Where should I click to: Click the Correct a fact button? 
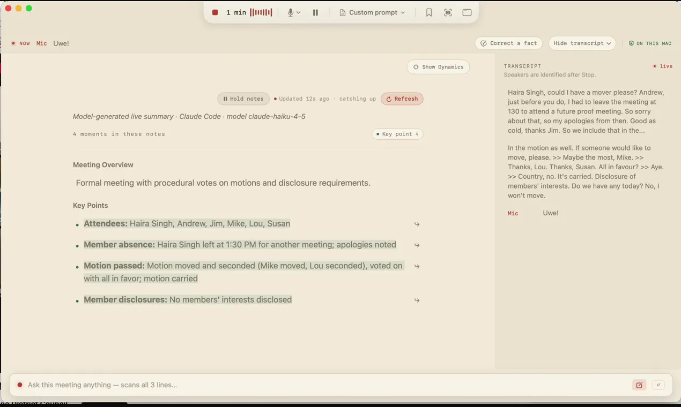(x=509, y=43)
